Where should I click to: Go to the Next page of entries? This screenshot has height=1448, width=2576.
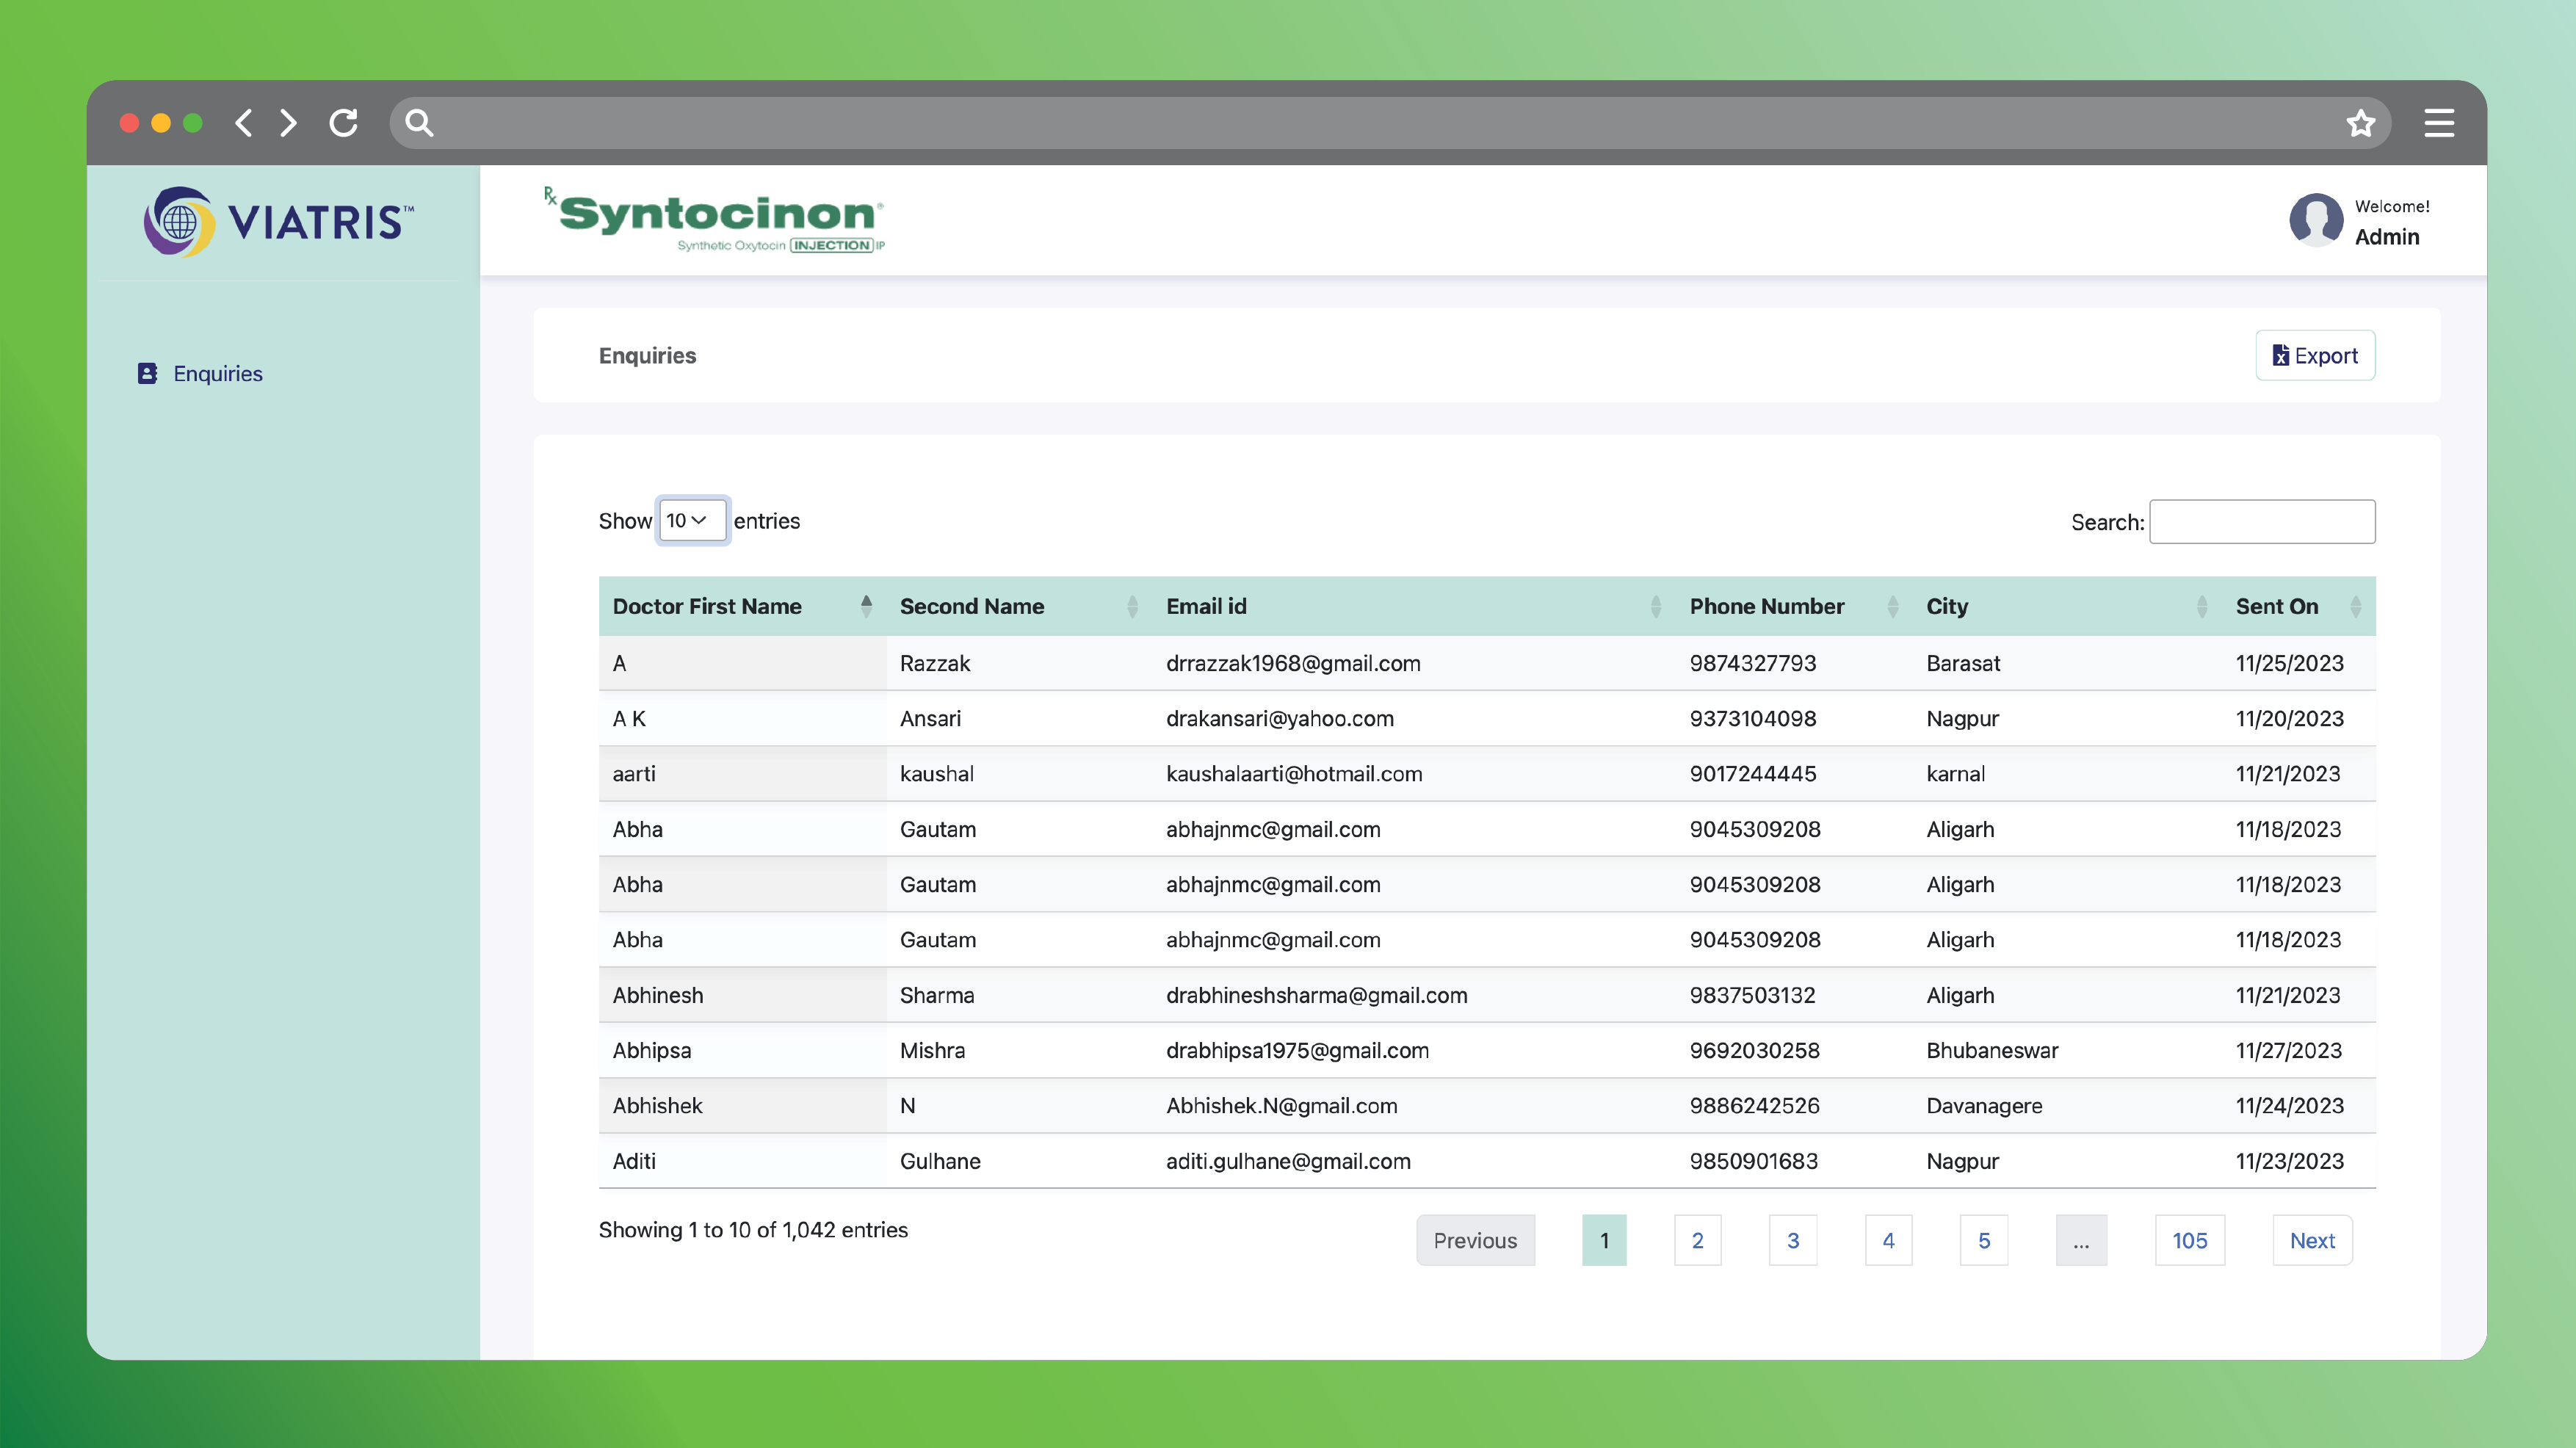click(x=2312, y=1240)
